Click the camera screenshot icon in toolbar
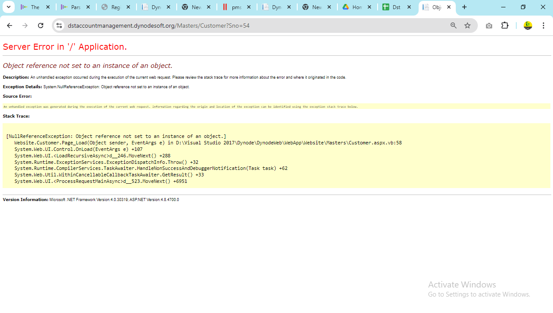553x313 pixels. (489, 26)
